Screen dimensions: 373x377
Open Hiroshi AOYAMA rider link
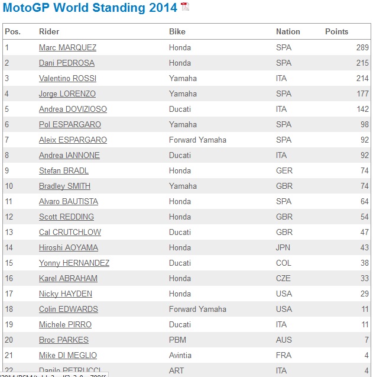(69, 247)
